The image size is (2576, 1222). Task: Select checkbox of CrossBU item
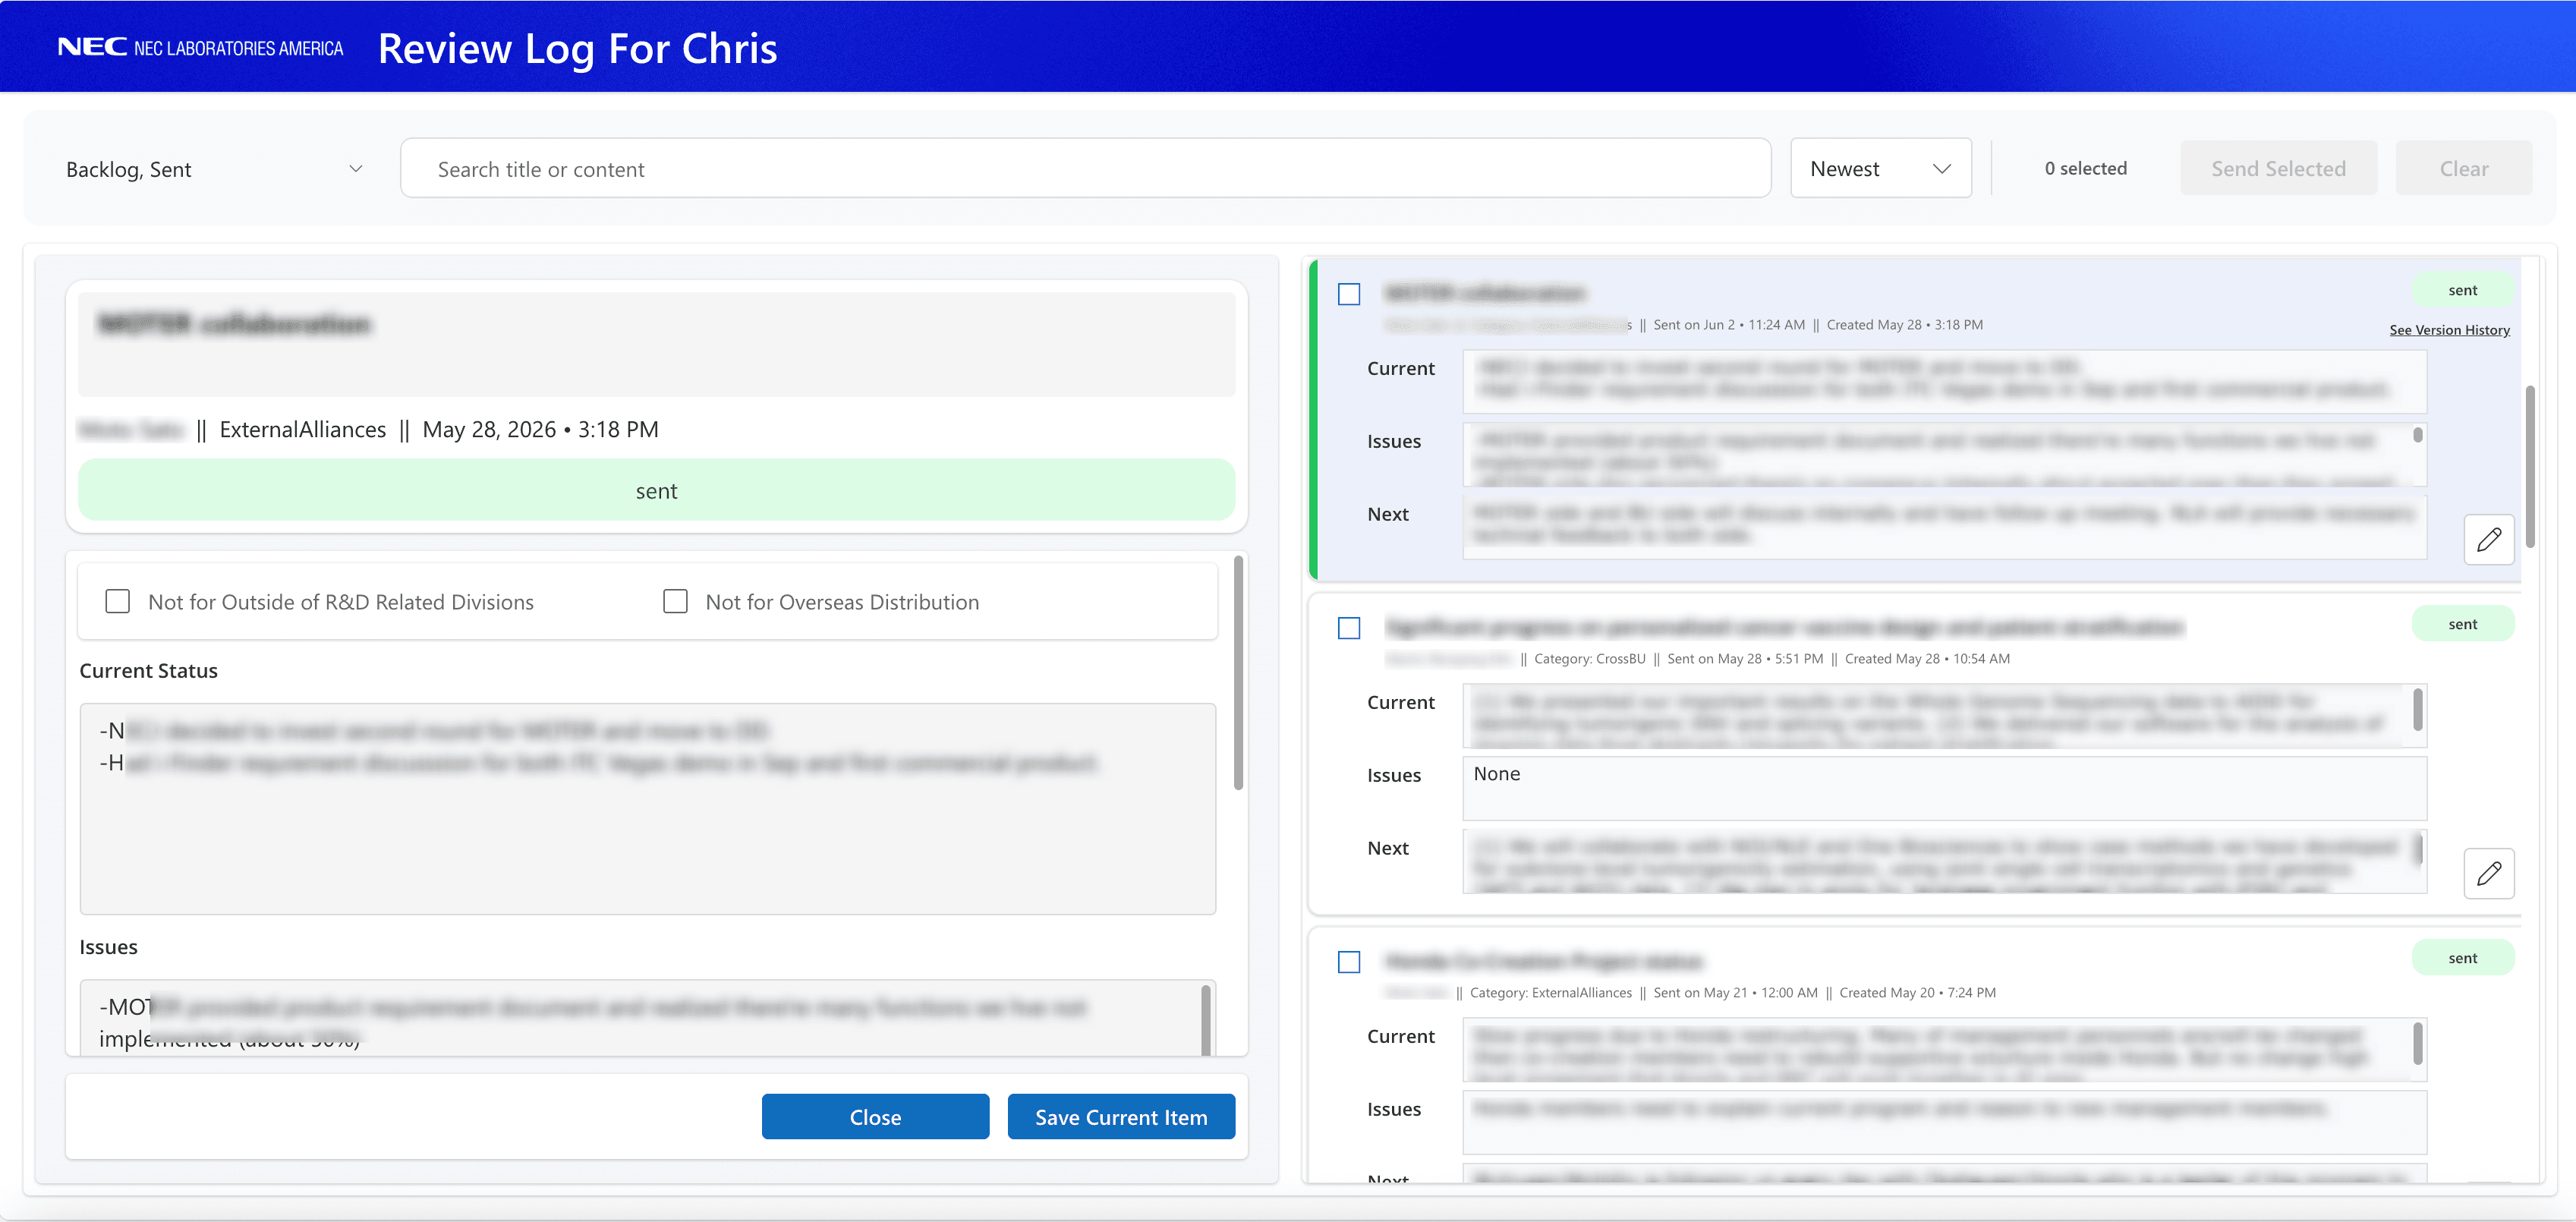click(1349, 628)
